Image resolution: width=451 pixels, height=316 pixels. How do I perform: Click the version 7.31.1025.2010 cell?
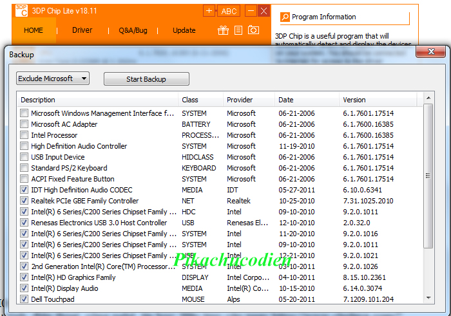[x=368, y=201]
